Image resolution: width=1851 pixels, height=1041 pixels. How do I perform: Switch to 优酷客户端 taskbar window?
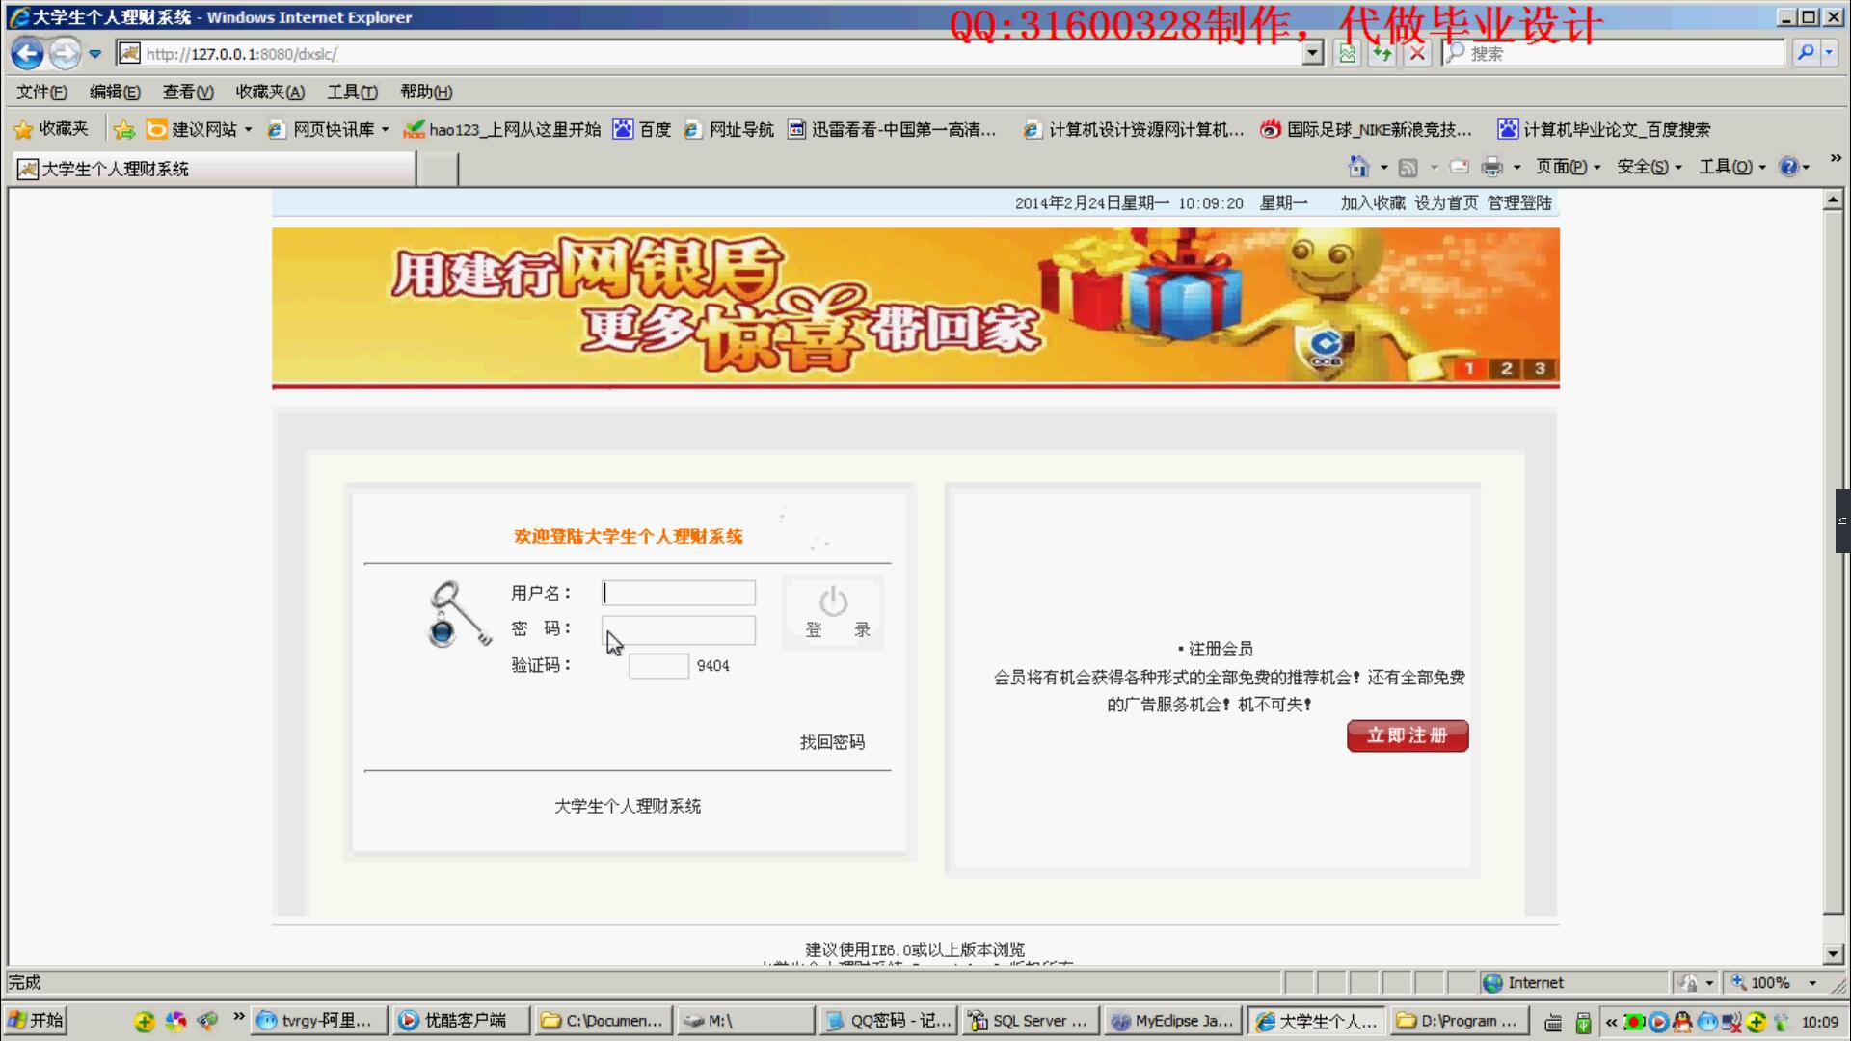click(462, 1021)
